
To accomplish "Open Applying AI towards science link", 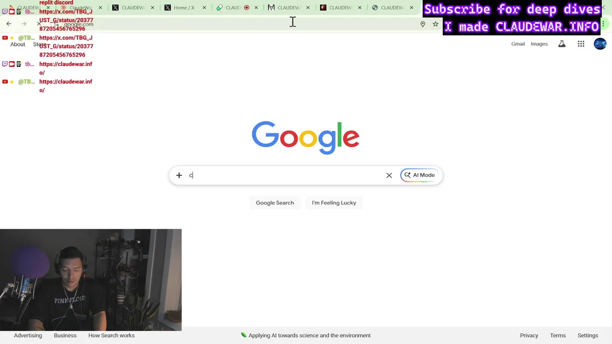I will pyautogui.click(x=306, y=335).
